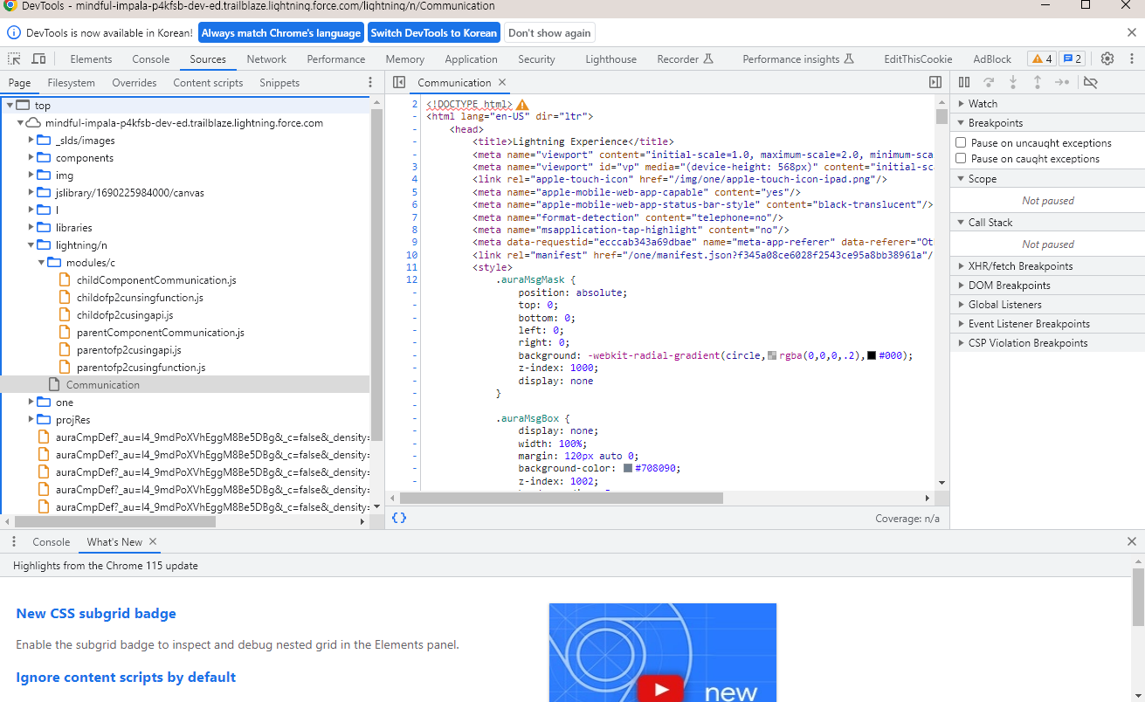Toggle deactivate breakpoints icon

(1090, 82)
